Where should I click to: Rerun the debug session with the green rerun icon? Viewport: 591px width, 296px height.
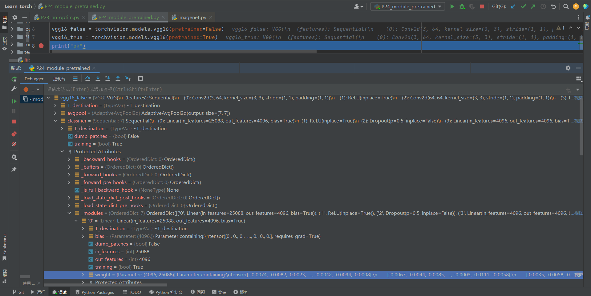[14, 79]
